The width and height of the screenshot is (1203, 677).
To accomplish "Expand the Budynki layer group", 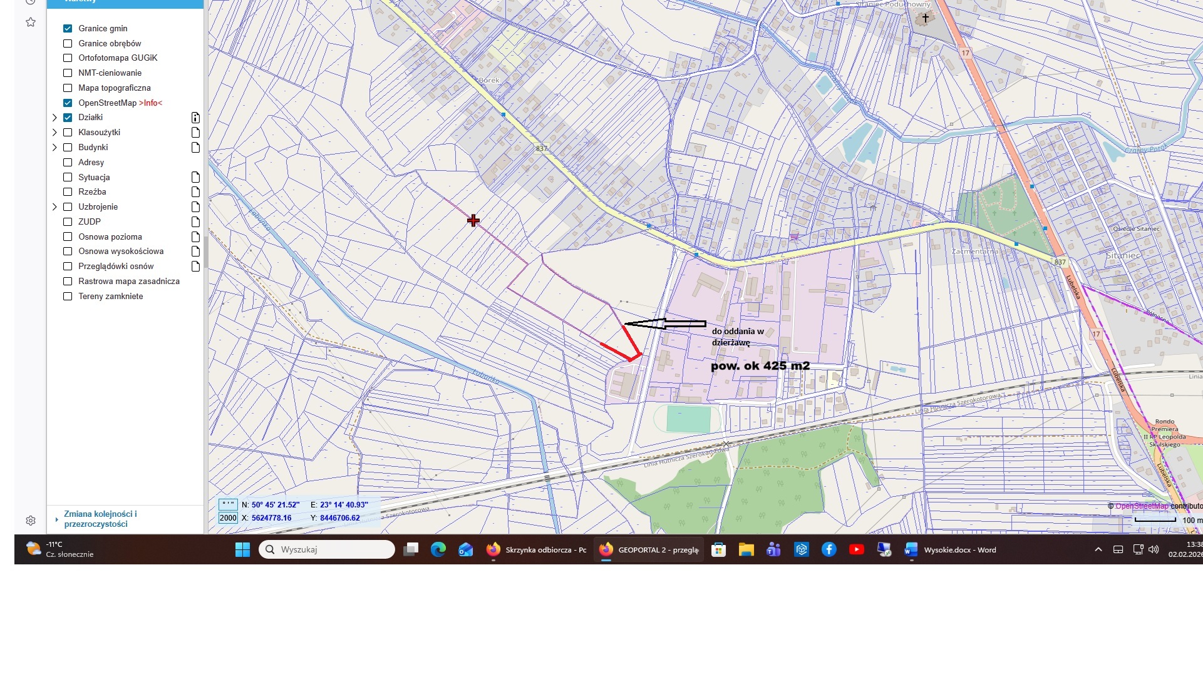I will pos(54,148).
